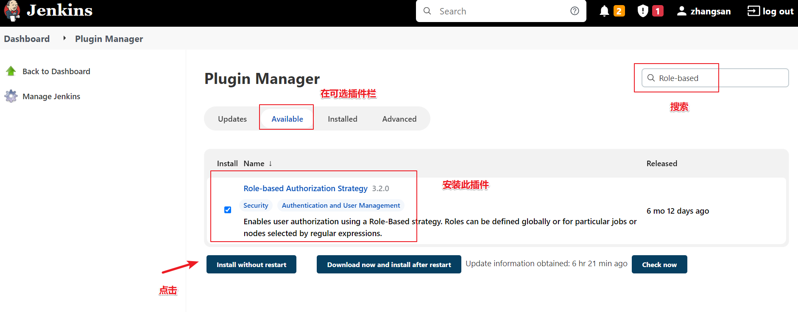Viewport: 798px width, 312px height.
Task: Click the 6 mo 12 days ago text
Action: [x=678, y=211]
